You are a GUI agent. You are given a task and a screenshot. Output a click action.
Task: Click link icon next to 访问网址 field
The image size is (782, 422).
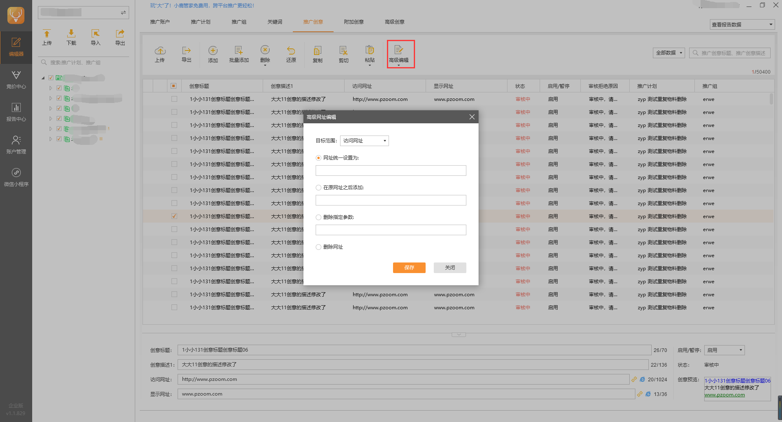(x=634, y=379)
